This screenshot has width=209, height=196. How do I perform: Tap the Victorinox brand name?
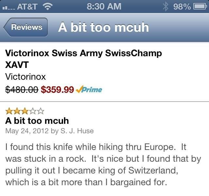(x=25, y=77)
